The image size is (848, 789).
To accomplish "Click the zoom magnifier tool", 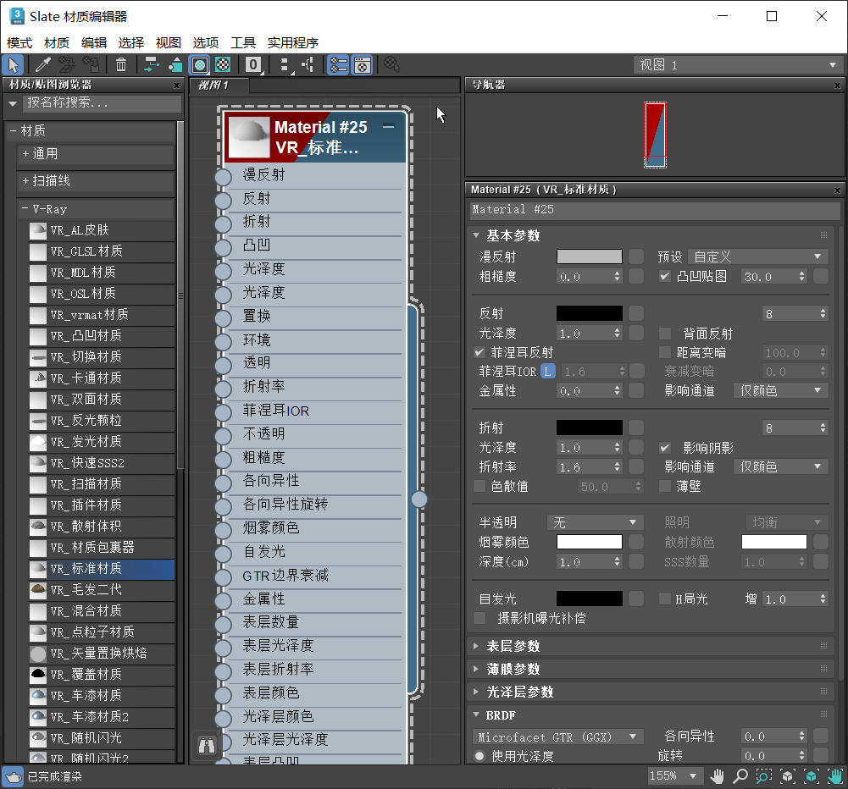I will pos(740,776).
